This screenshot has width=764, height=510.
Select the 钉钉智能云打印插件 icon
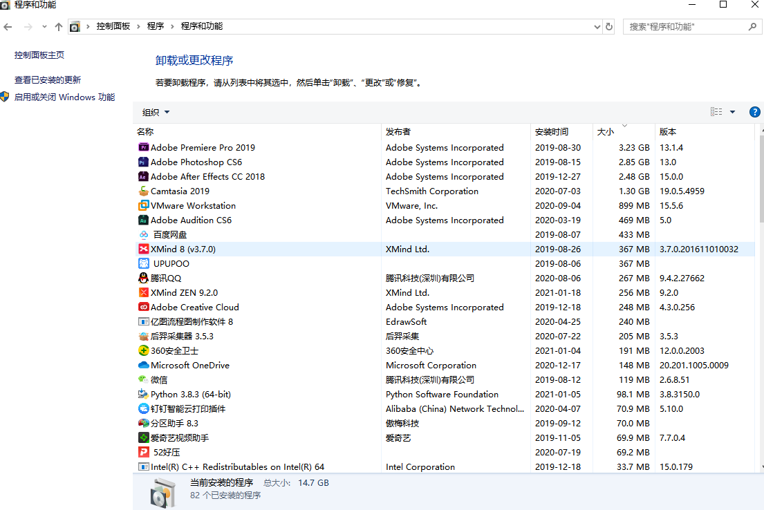point(143,408)
